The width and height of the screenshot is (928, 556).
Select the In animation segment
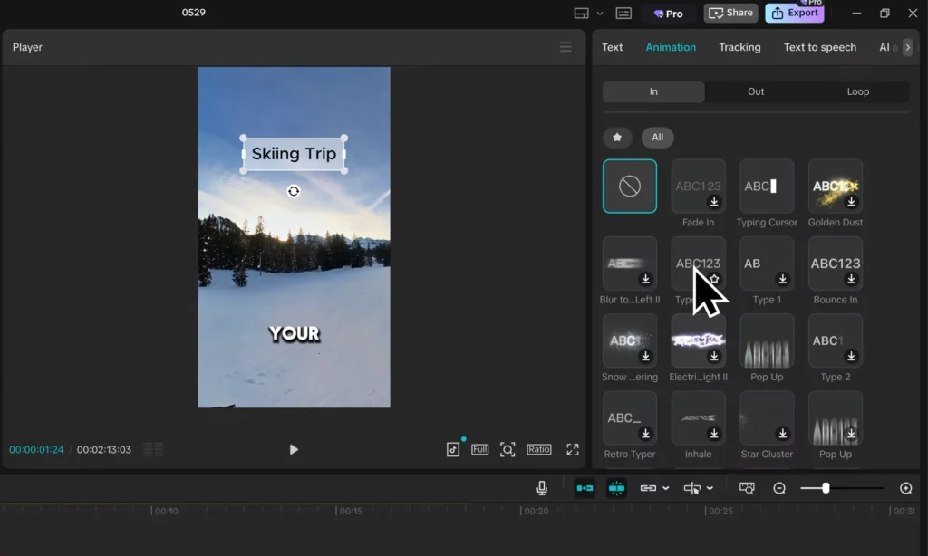(653, 91)
